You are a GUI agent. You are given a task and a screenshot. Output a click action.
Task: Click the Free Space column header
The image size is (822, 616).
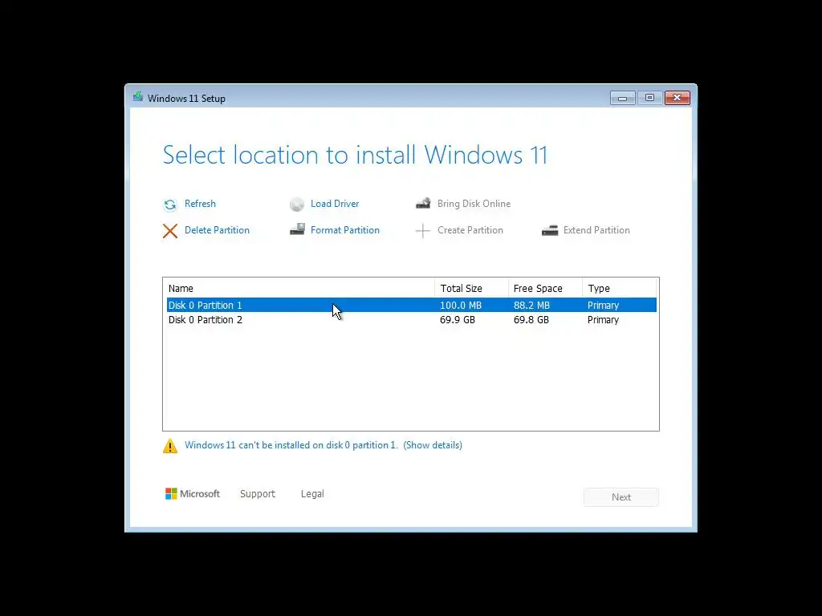point(545,288)
